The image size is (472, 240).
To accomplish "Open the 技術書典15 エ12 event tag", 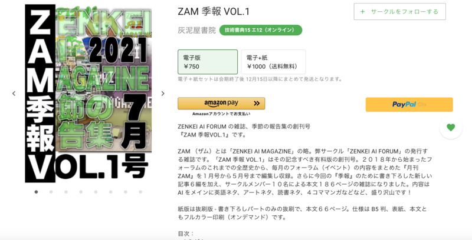I will pos(261,30).
